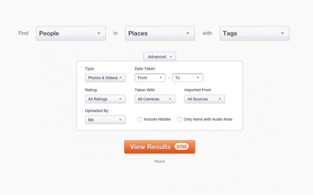Viewport: 313px width, 195px height.
Task: Open the Places dropdown
Action: (159, 33)
